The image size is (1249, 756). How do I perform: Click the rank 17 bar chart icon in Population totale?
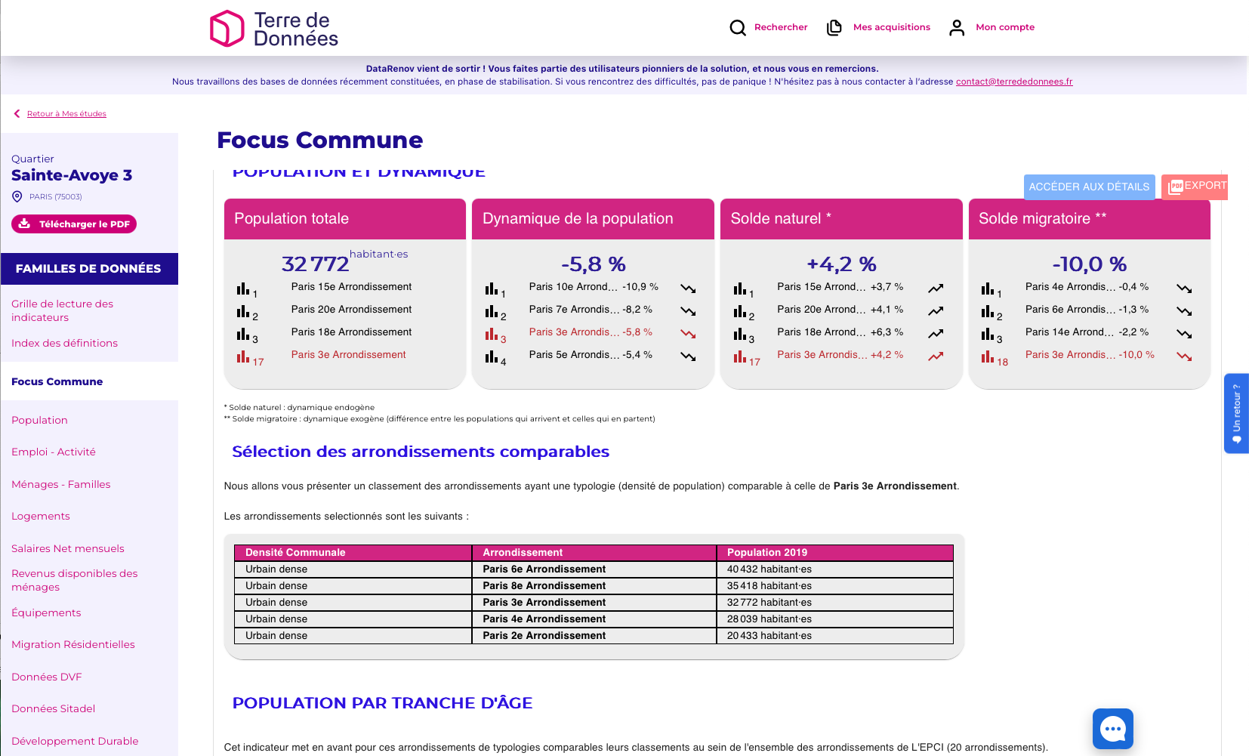[243, 356]
